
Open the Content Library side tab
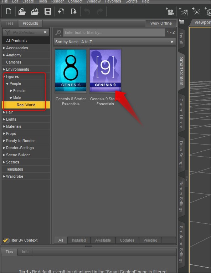click(181, 113)
